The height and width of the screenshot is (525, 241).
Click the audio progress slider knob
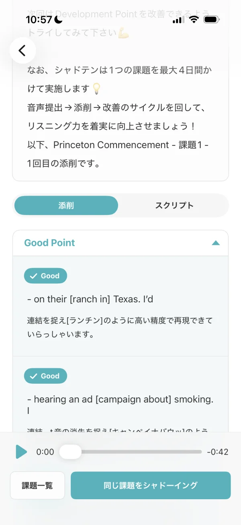click(x=70, y=452)
